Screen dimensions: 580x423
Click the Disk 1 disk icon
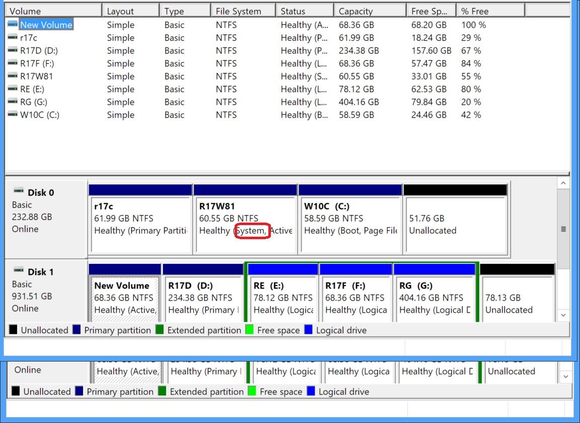19,270
